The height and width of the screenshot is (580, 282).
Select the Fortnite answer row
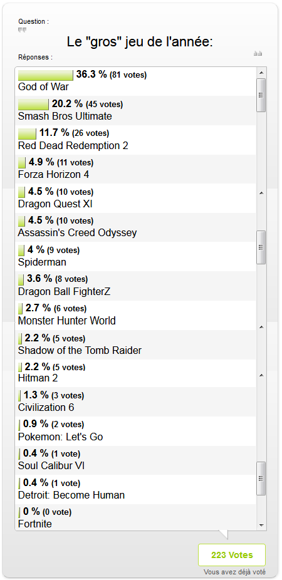click(x=135, y=517)
